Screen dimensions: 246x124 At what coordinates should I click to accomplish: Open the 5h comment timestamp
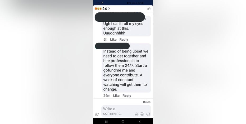(x=105, y=40)
